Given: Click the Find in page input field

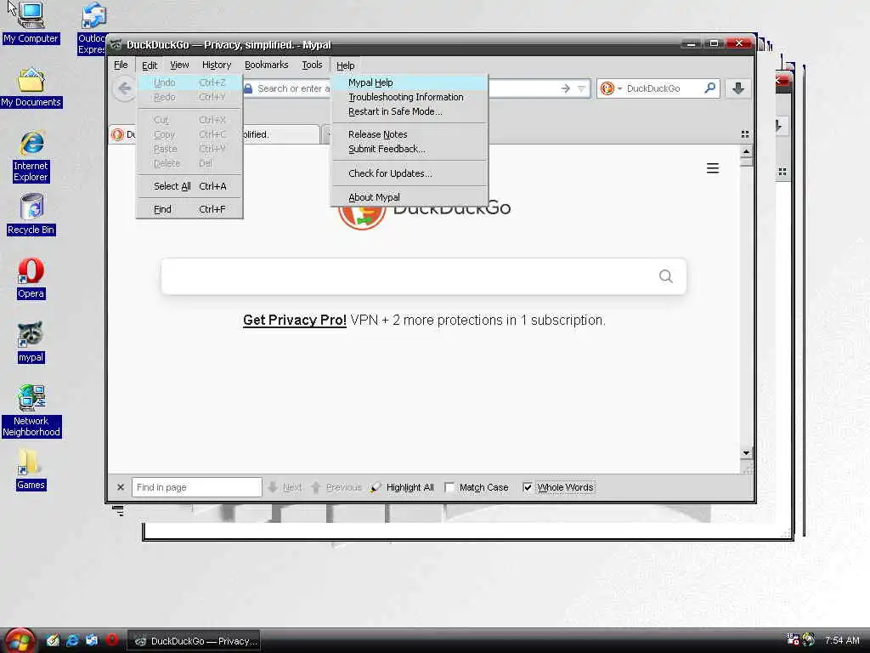Looking at the screenshot, I should pos(197,487).
